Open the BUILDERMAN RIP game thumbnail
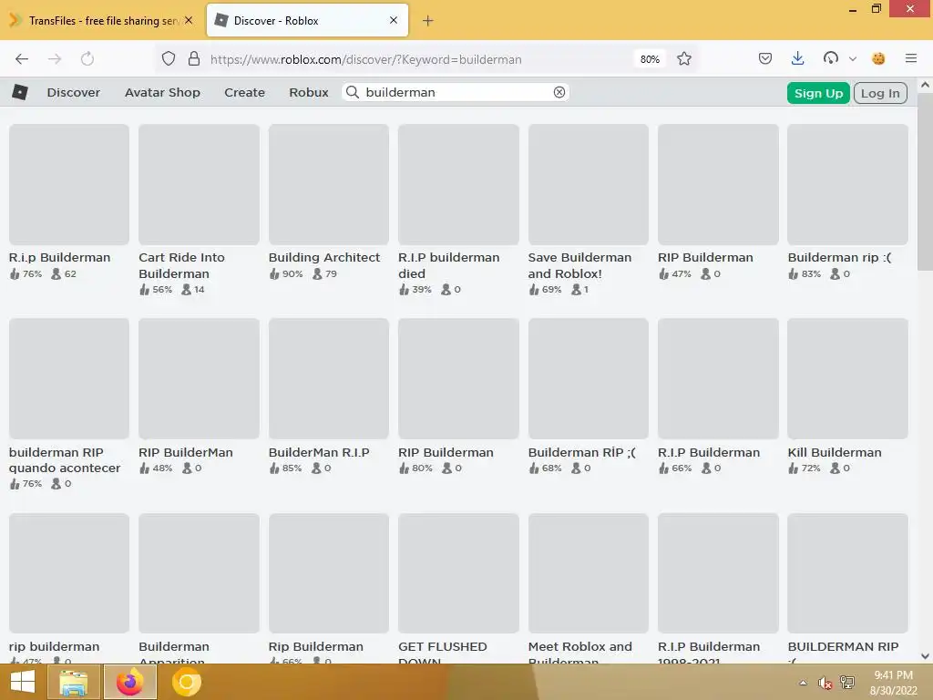The height and width of the screenshot is (700, 933). 847,573
